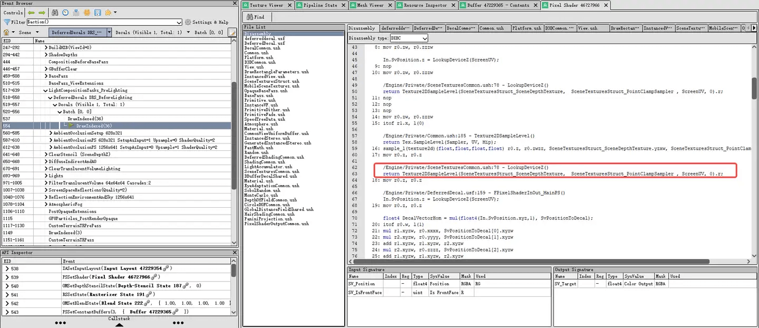The height and width of the screenshot is (328, 759).
Task: Click the floppy disk export icon
Action: point(98,12)
